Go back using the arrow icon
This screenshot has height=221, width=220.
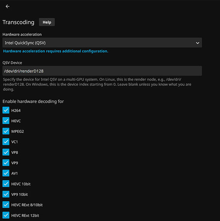8,6
